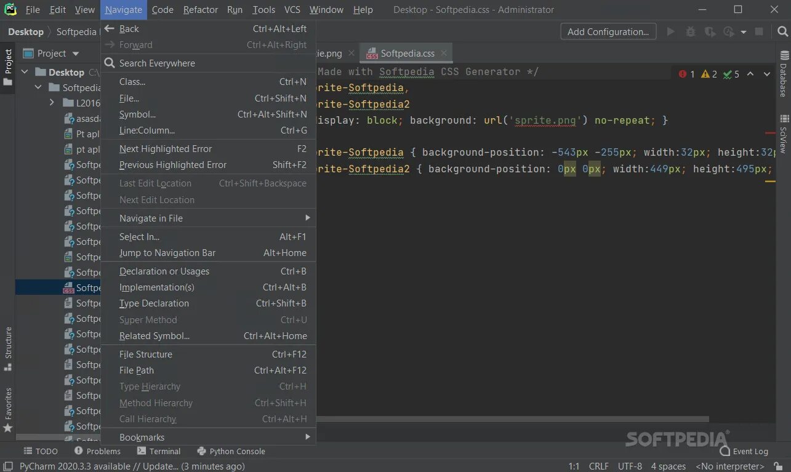Click the editor horizontal scrollbar
The height and width of the screenshot is (472, 791).
(512, 419)
